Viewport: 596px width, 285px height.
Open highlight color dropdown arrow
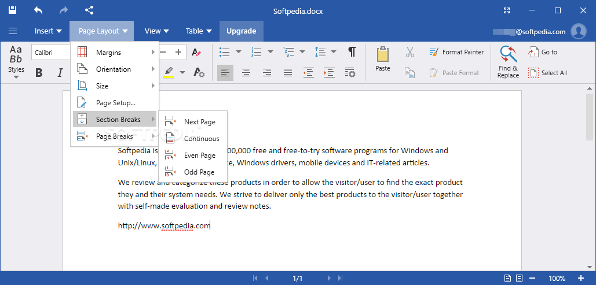[x=182, y=72]
